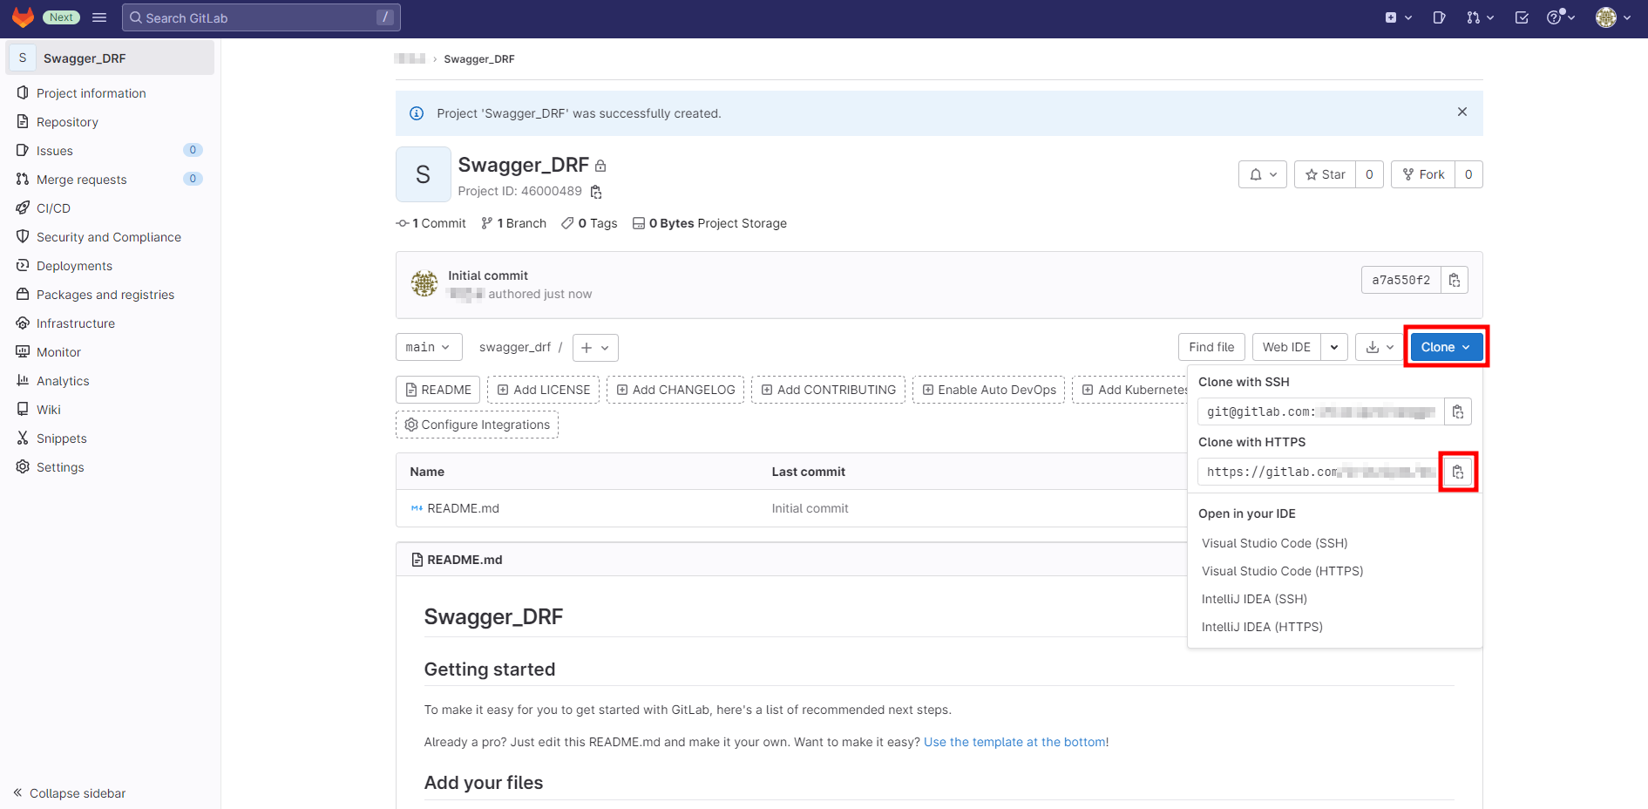
Task: Click the README button
Action: click(x=437, y=390)
